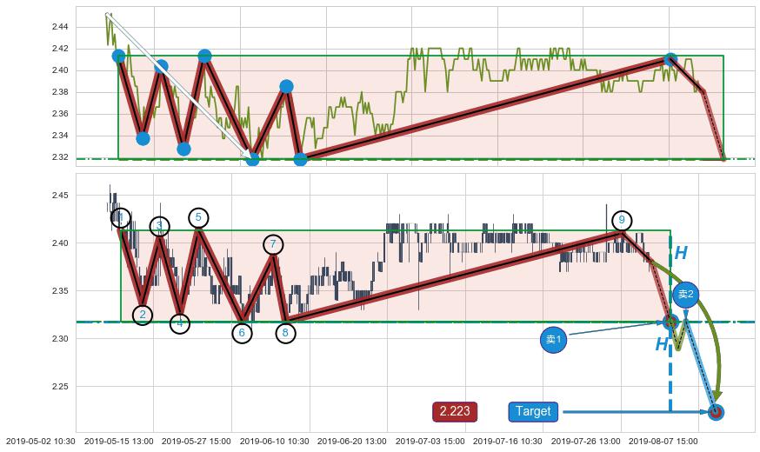760x452 pixels.
Task: Click circled marker 2 on lower chart
Action: 143,315
